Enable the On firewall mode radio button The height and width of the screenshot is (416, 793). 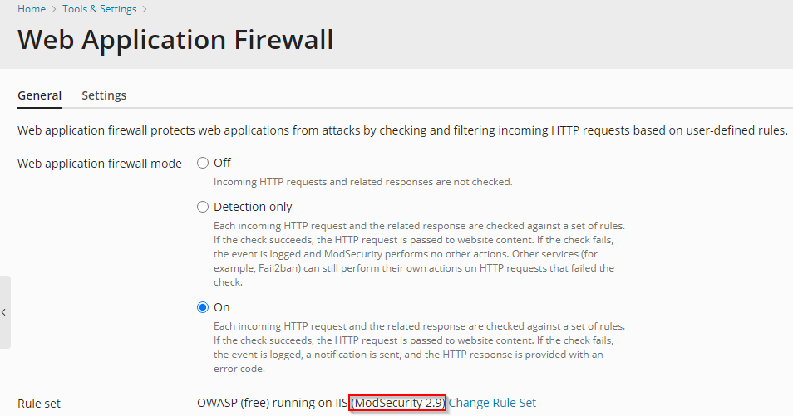[203, 307]
